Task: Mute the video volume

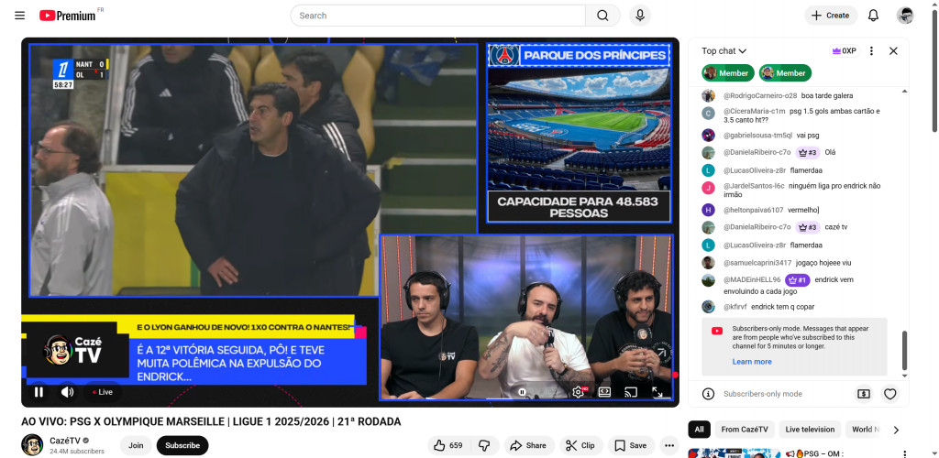Action: [67, 392]
